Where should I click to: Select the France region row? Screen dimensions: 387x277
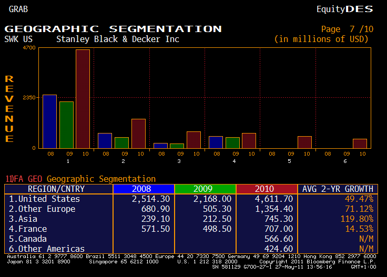pyautogui.click(x=28, y=229)
